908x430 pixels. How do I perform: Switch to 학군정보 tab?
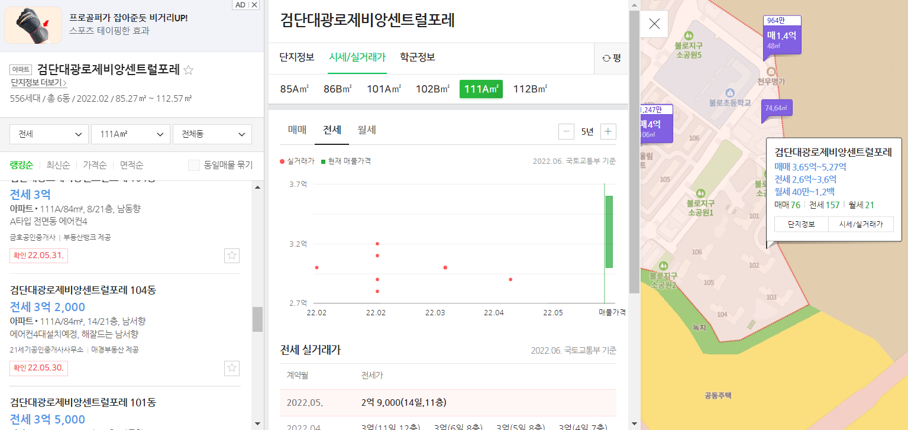(x=418, y=57)
